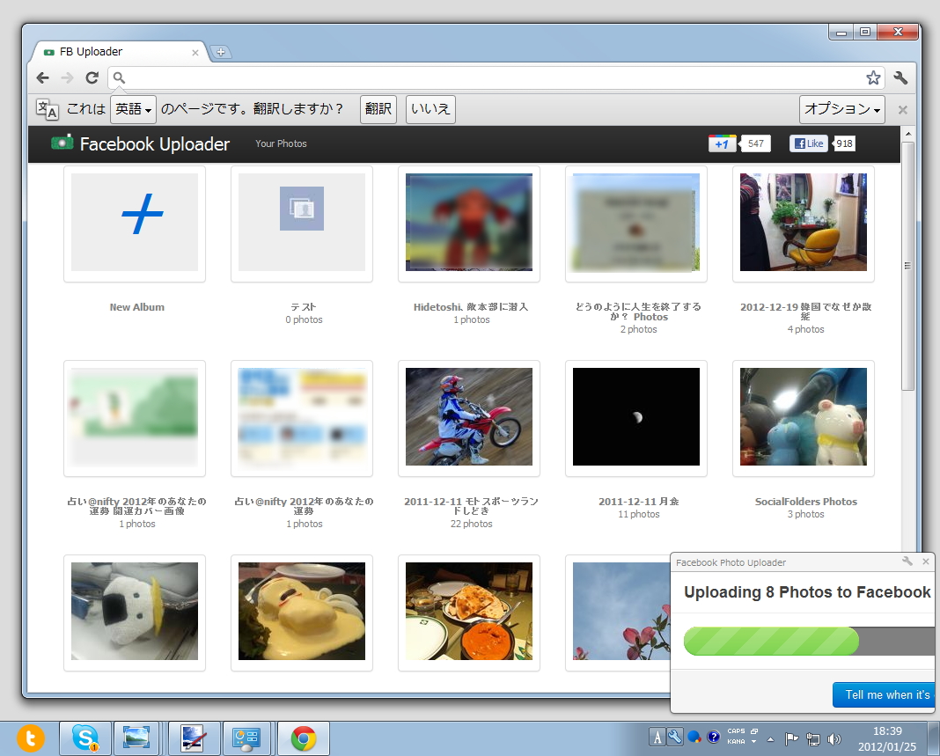
Task: Reload the page with refresh icon
Action: tap(92, 78)
